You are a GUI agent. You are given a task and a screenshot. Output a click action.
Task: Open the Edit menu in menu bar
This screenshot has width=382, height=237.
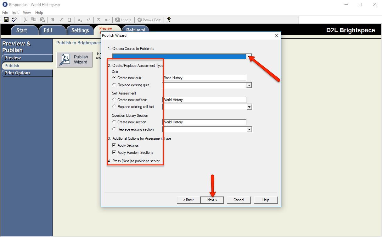[15, 13]
